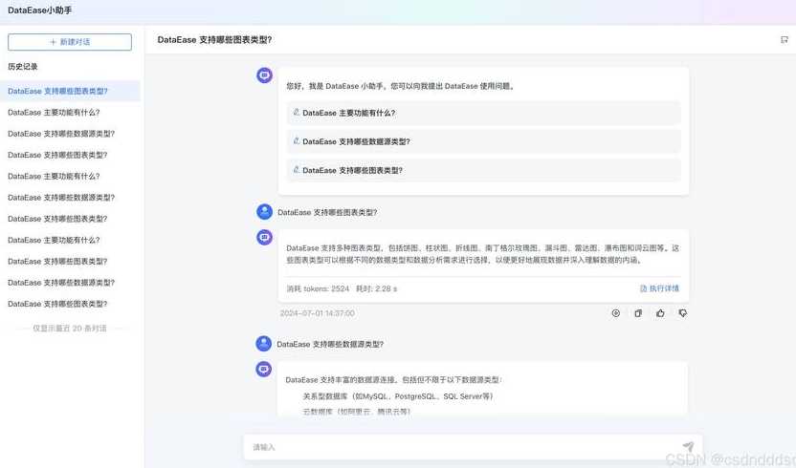Image resolution: width=796 pixels, height=468 pixels.
Task: Select suggested question DataEase 主要功能有什么? in welcome card
Action: (x=484, y=113)
